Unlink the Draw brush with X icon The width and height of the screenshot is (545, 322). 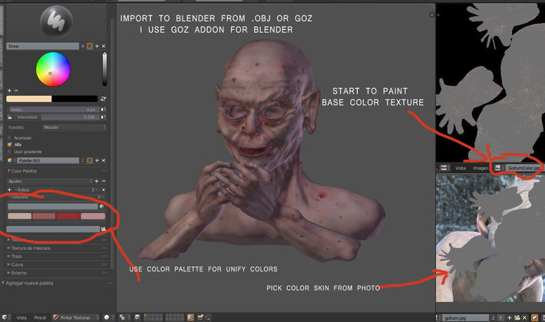[104, 46]
